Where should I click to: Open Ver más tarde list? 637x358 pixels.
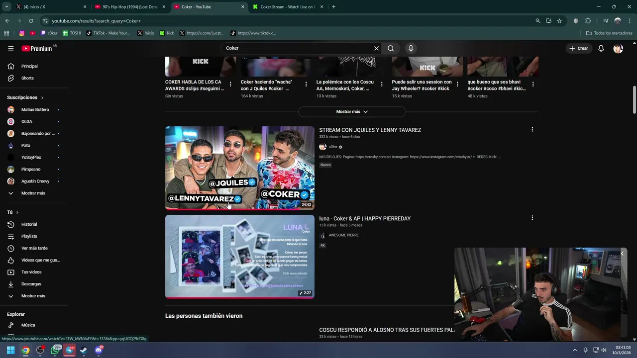coord(34,248)
